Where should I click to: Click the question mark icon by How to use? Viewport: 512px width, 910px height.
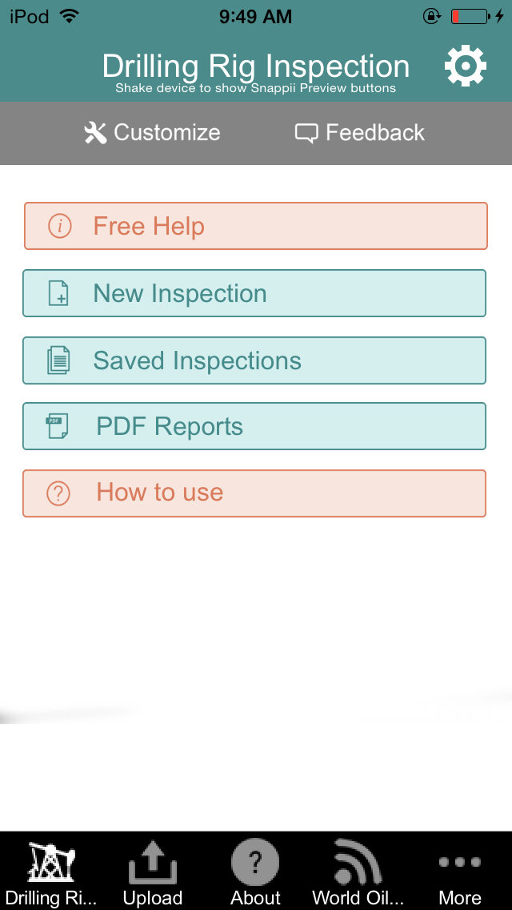(58, 493)
